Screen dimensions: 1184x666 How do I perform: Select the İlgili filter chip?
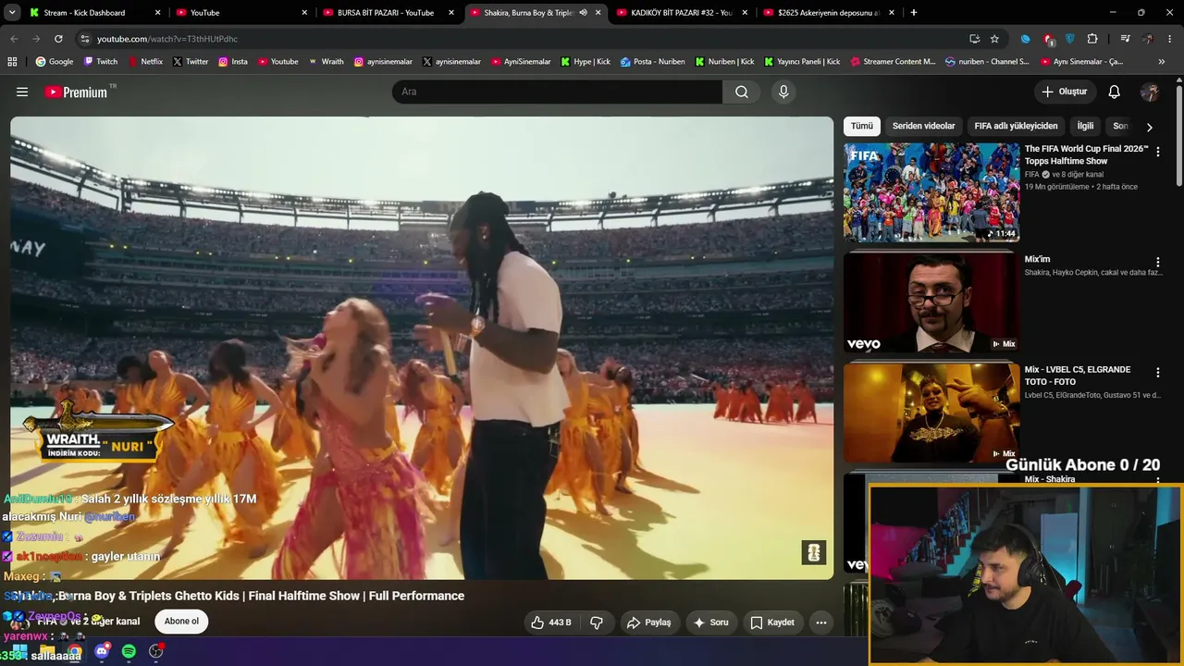coord(1085,126)
